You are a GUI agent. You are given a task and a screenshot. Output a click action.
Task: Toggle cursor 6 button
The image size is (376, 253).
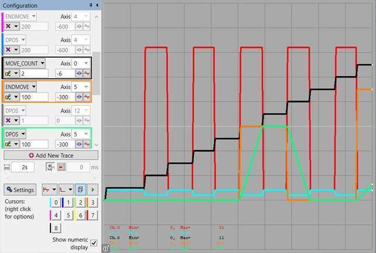tap(80, 215)
